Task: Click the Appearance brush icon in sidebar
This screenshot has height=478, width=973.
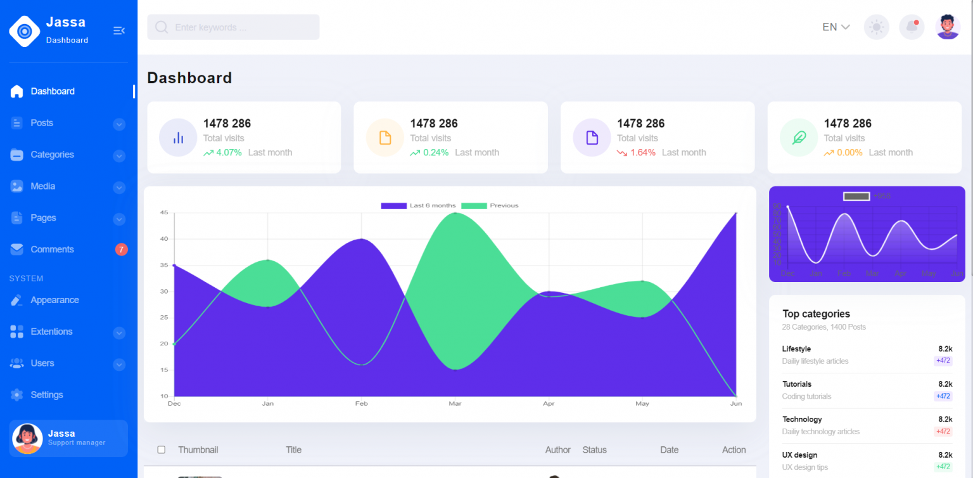Action: (17, 300)
